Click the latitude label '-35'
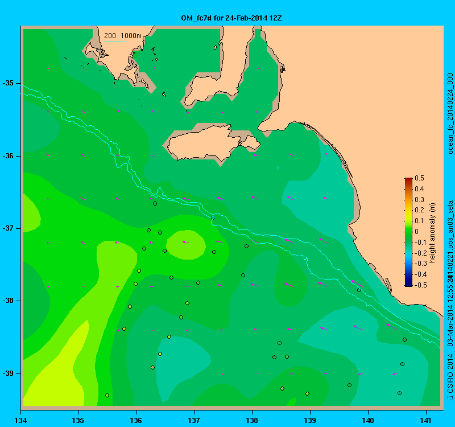The width and height of the screenshot is (455, 427). point(8,83)
